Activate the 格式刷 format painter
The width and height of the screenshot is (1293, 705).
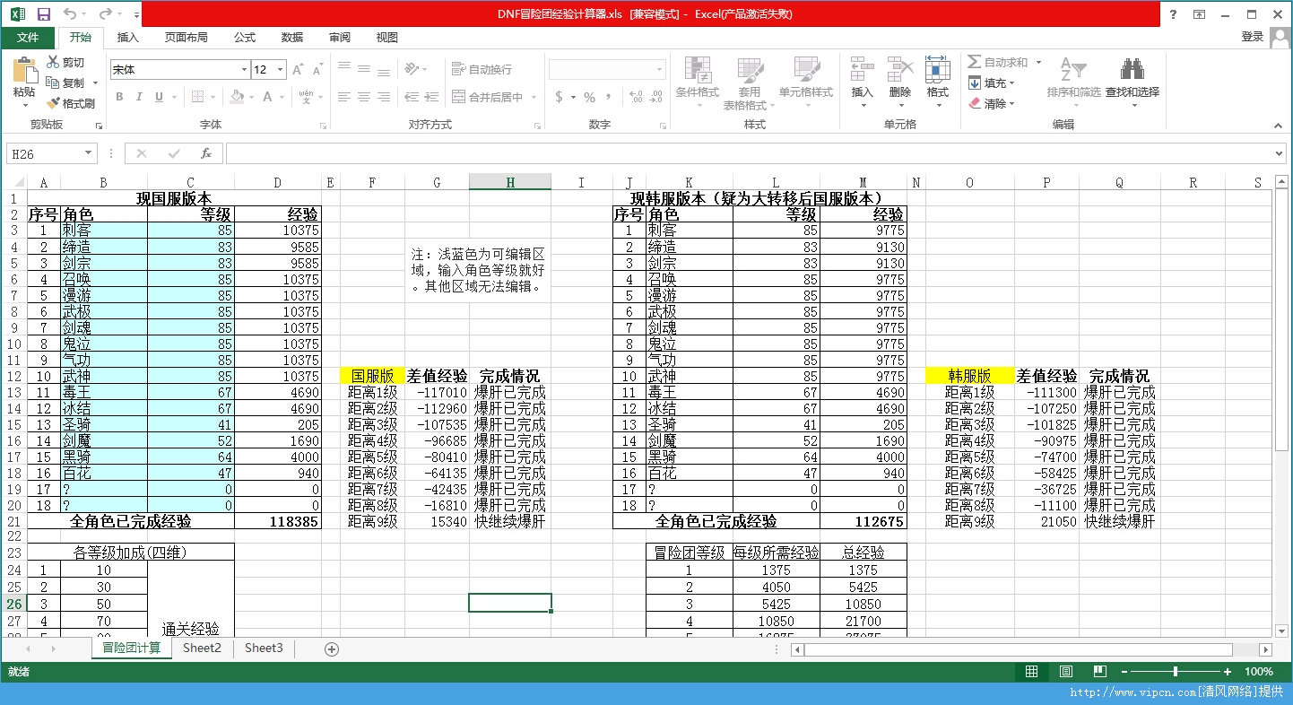70,103
